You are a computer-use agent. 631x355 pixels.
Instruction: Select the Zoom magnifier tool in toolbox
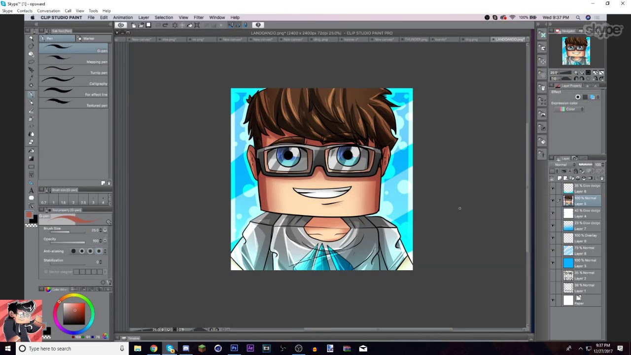click(31, 38)
